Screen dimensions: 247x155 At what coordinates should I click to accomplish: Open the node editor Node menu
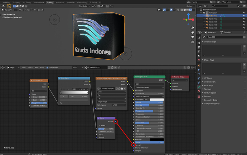[x=42, y=67]
